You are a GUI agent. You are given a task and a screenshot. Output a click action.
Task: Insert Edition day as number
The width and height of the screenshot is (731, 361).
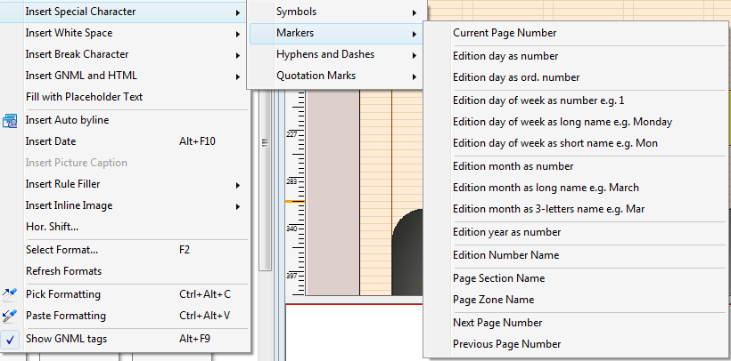[576, 56]
